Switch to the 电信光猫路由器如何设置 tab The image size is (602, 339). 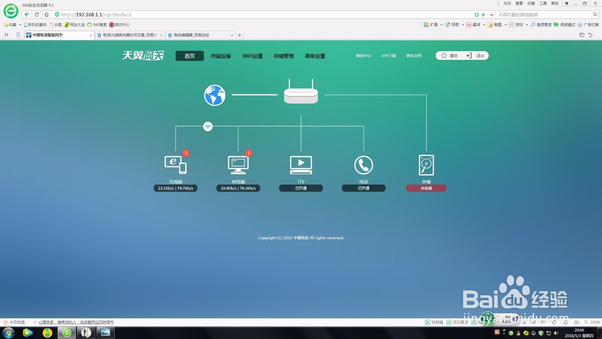[x=130, y=35]
